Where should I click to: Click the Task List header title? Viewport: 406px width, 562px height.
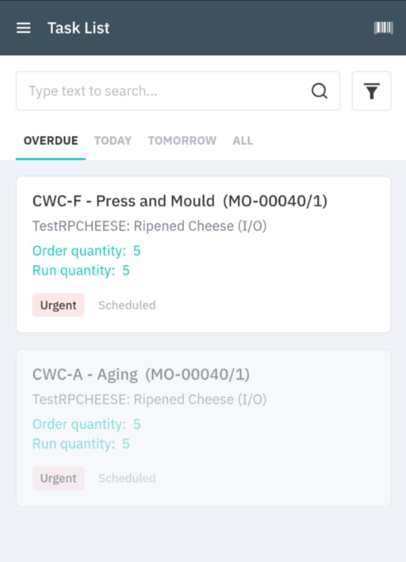coord(78,28)
